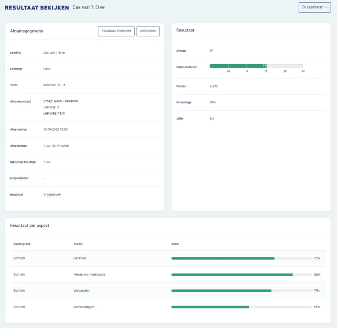Click the Verhoudingen score bar
Image resolution: width=337 pixels, height=328 pixels.
pyautogui.click(x=242, y=307)
